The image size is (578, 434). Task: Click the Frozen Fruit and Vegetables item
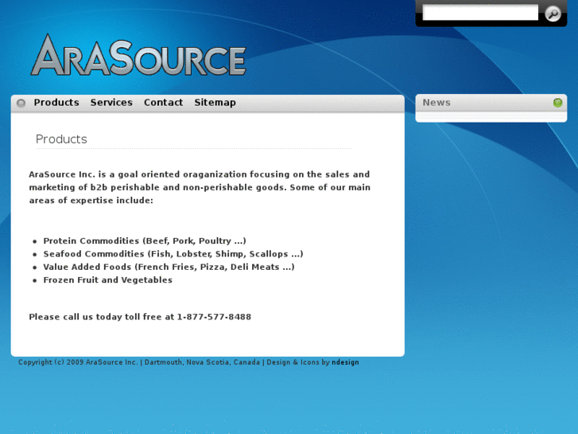[x=107, y=280]
